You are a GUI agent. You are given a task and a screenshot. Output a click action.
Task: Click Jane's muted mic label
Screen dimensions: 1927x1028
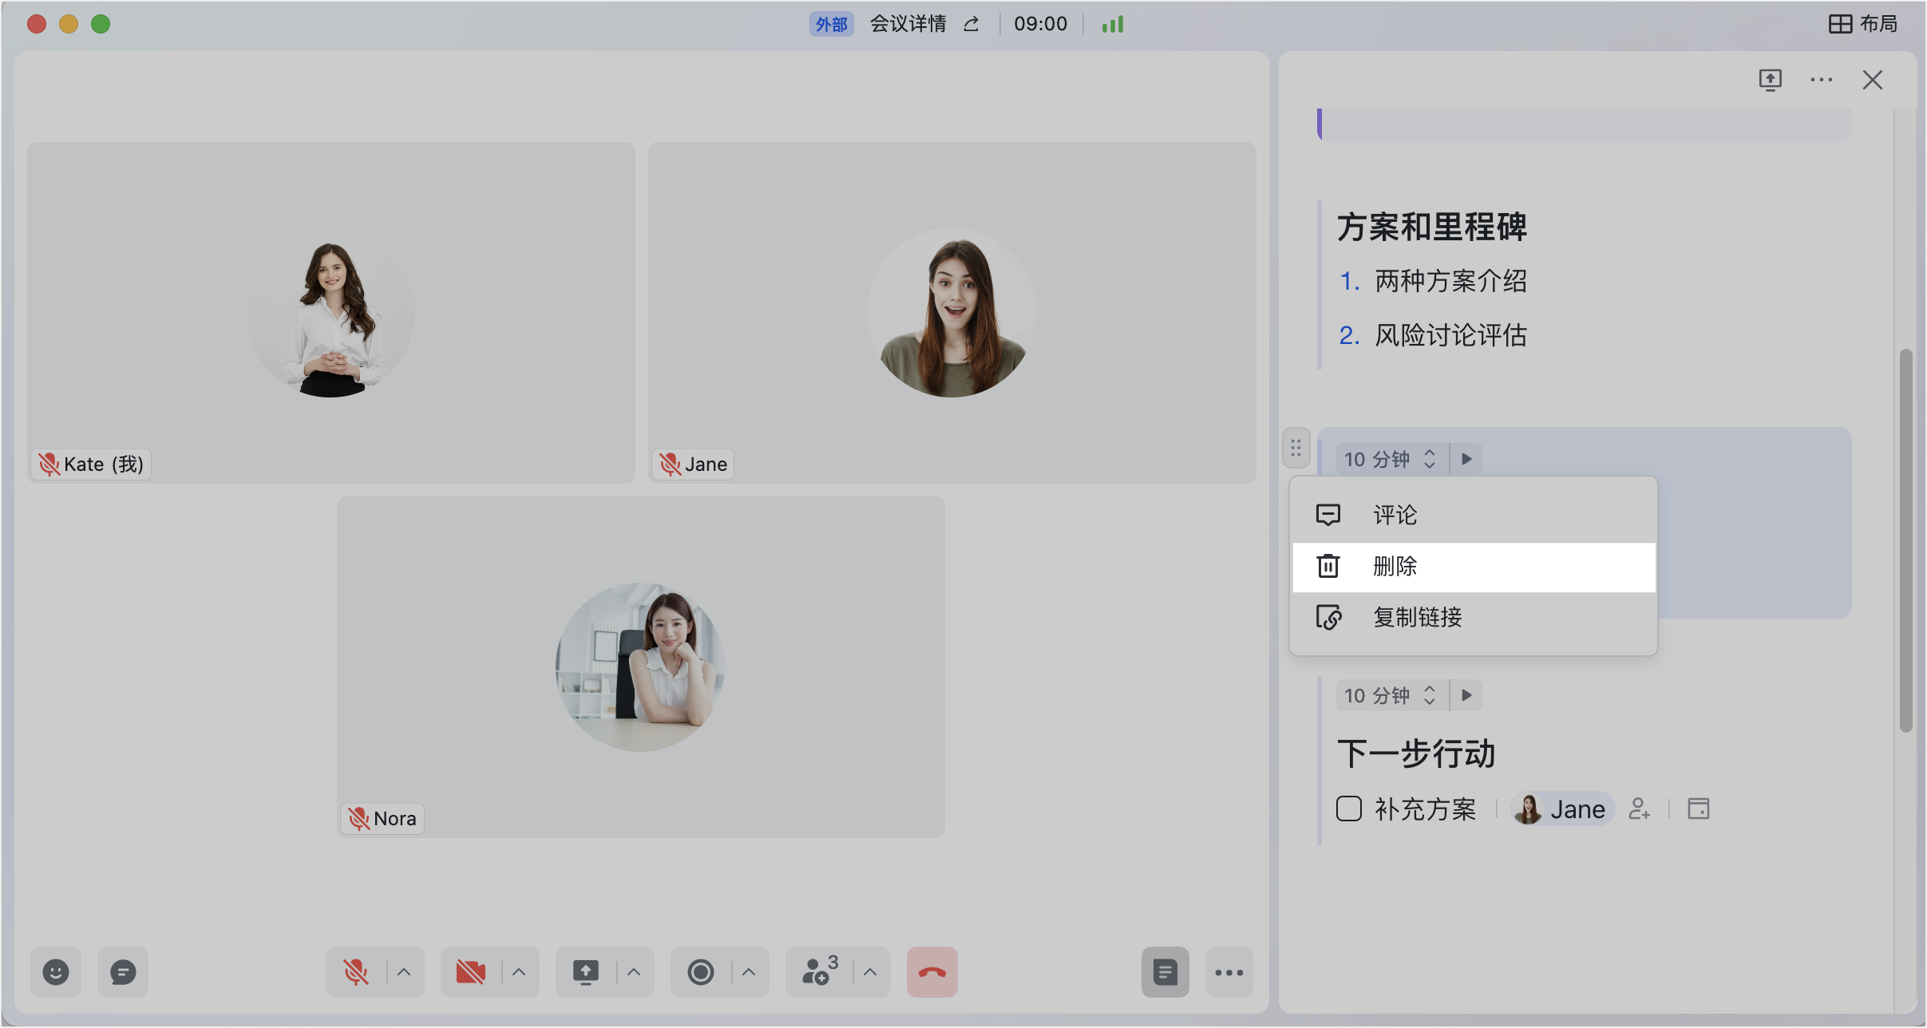[x=693, y=464]
